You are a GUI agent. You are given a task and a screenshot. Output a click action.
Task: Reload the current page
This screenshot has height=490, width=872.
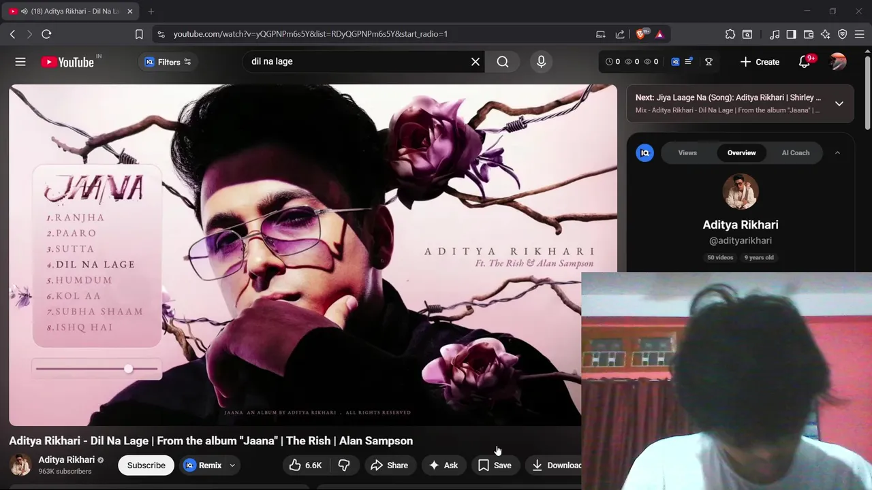coord(46,34)
